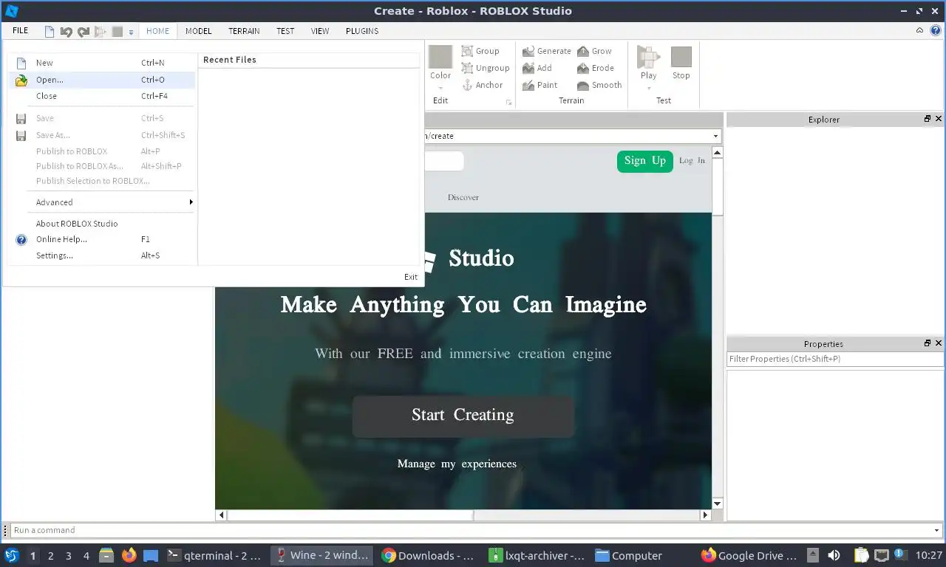
Task: Expand the Advanced submenu
Action: (102, 202)
